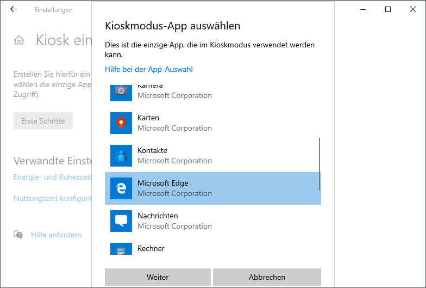
Task: Open the Hilfe bei der App-Auswahl link
Action: tap(148, 69)
